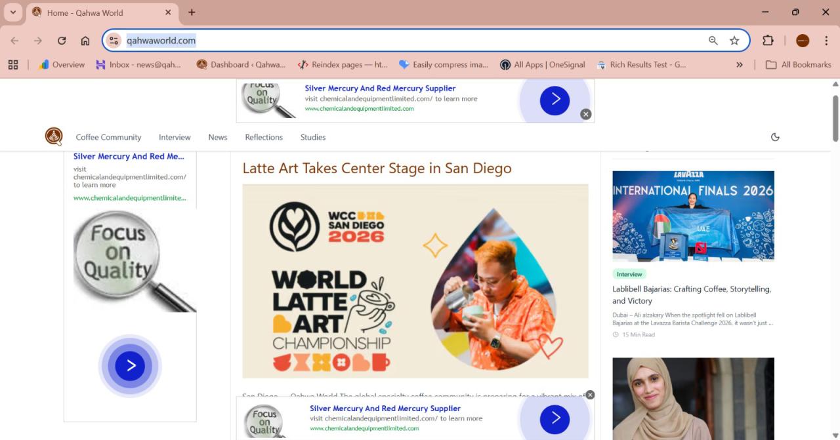Open the apps grid in bookmarks bar

(x=13, y=64)
